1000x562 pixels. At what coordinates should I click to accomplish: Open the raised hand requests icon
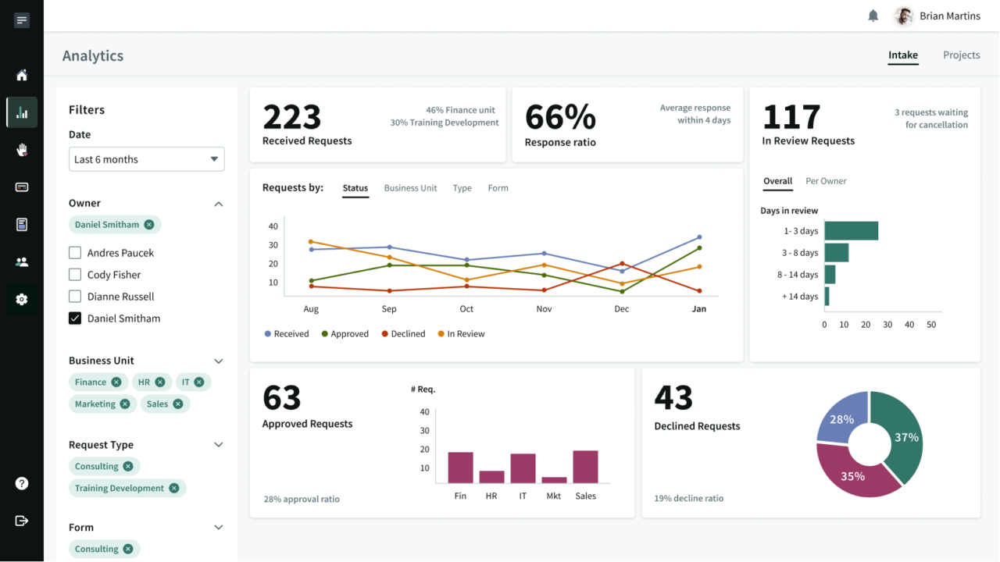[x=22, y=150]
